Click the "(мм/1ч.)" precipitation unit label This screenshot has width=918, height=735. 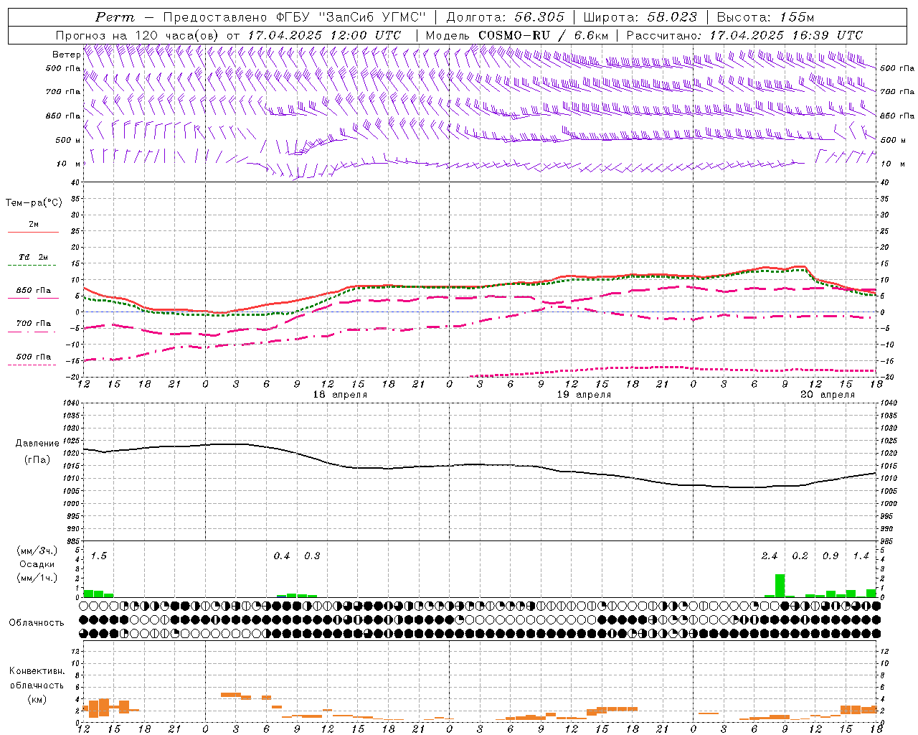point(37,578)
